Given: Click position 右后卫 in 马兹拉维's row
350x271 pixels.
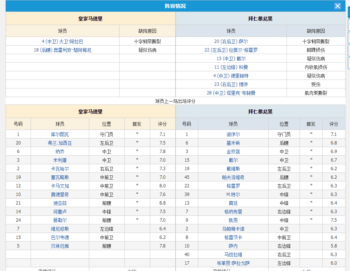Looking at the screenshot, I should (x=284, y=255).
